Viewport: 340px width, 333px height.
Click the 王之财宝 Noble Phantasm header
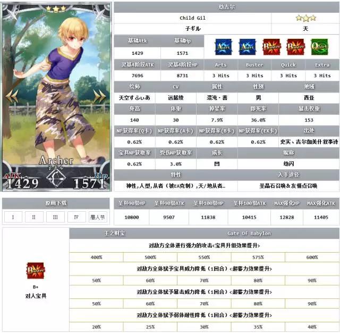tap(115, 234)
